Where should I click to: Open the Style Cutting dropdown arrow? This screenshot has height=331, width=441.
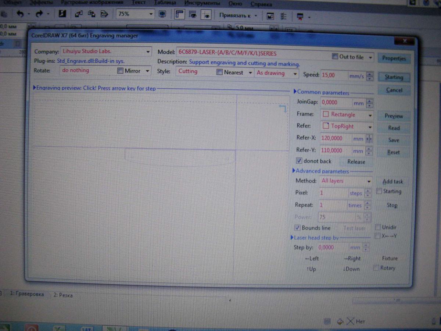click(250, 73)
